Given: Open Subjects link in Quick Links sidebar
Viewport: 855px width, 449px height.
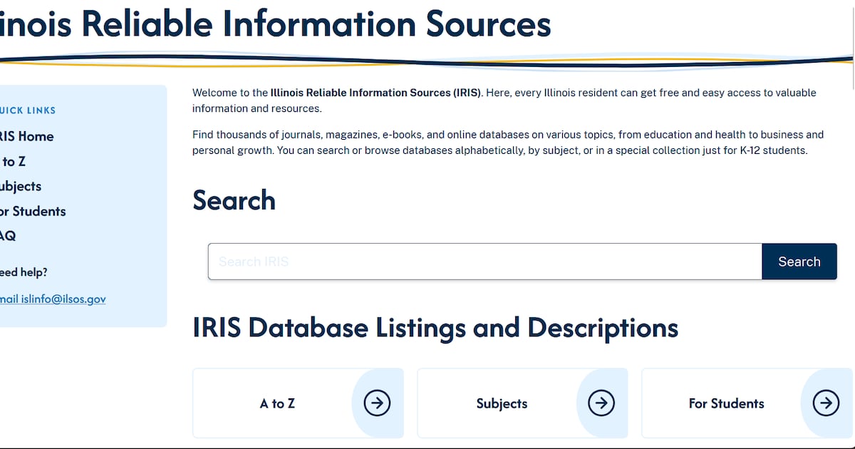Looking at the screenshot, I should (x=21, y=187).
